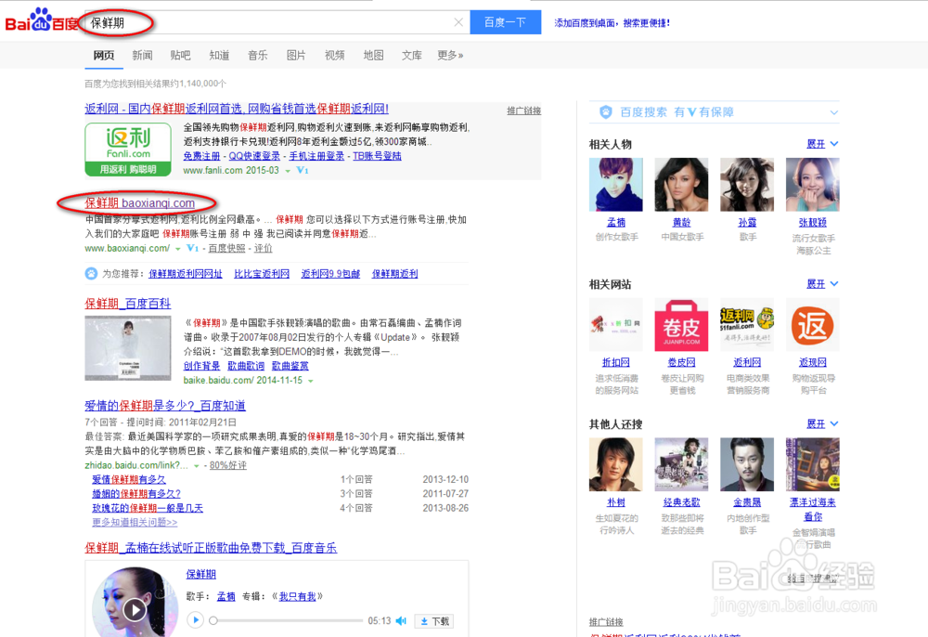Switch to the 地图 tab
The height and width of the screenshot is (637, 928).
point(373,55)
